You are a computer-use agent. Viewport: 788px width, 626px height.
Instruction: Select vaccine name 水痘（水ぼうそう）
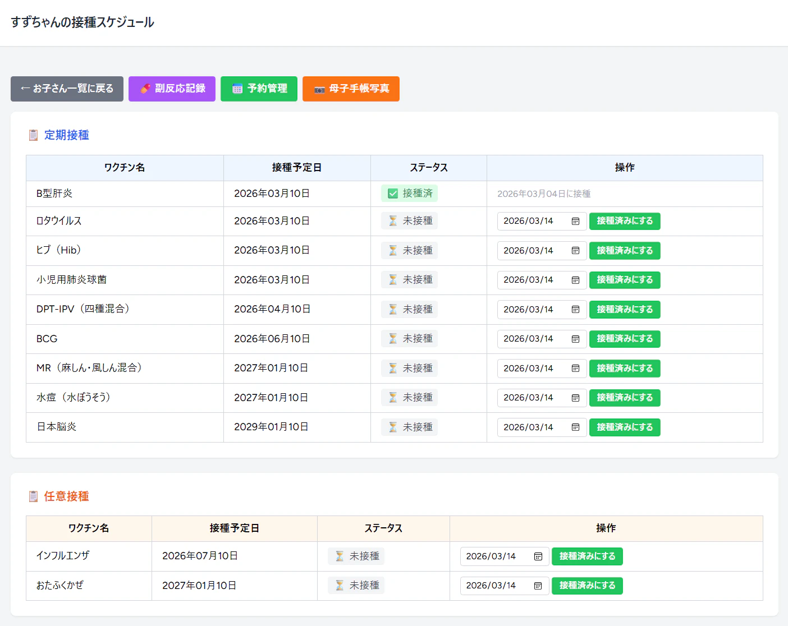[74, 398]
